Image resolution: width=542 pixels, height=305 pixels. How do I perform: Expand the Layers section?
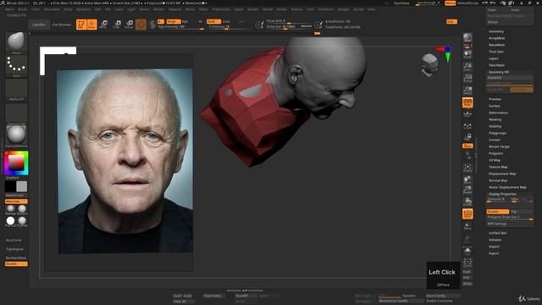[494, 58]
